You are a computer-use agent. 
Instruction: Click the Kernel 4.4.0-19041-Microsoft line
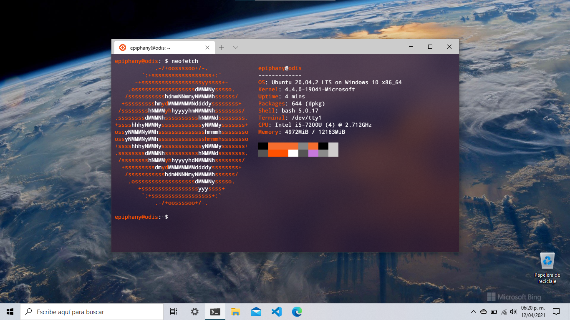coord(307,90)
